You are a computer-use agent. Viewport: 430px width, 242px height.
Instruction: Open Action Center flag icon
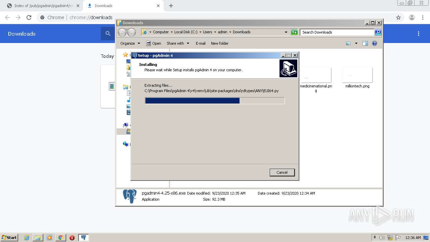(398, 238)
